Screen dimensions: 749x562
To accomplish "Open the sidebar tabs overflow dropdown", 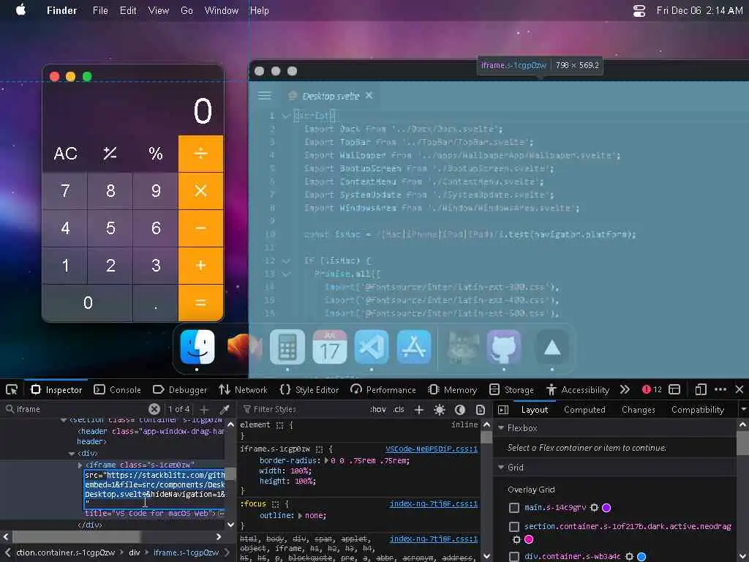I will (743, 409).
